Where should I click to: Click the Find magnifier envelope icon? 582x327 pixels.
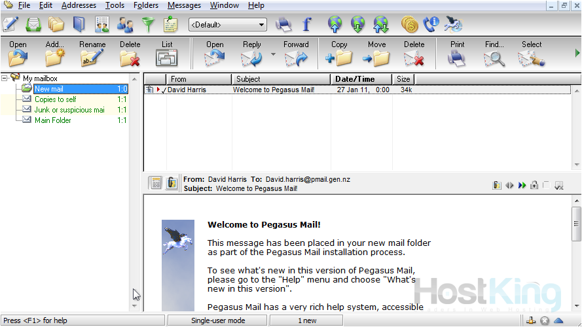494,54
